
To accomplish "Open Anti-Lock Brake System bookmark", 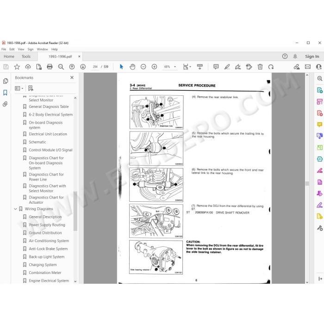I will click(48, 249).
